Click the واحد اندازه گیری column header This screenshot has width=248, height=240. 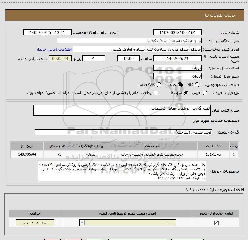(91, 146)
